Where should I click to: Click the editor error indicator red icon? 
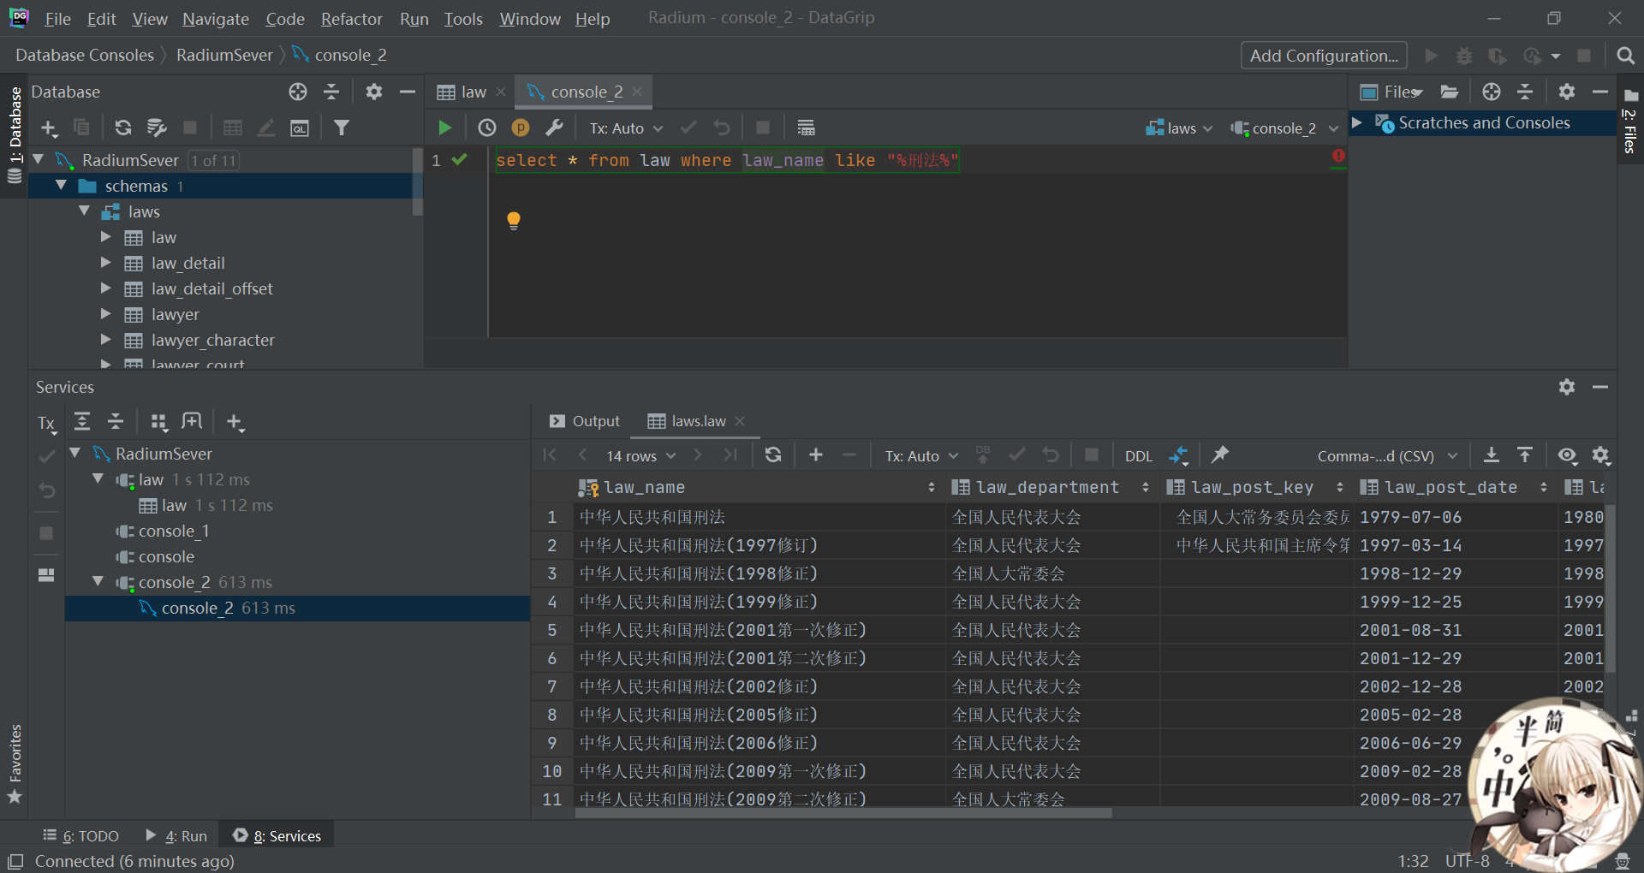tap(1338, 156)
